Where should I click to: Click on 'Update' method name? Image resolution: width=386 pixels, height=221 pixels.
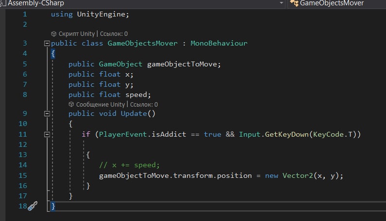[x=134, y=113]
